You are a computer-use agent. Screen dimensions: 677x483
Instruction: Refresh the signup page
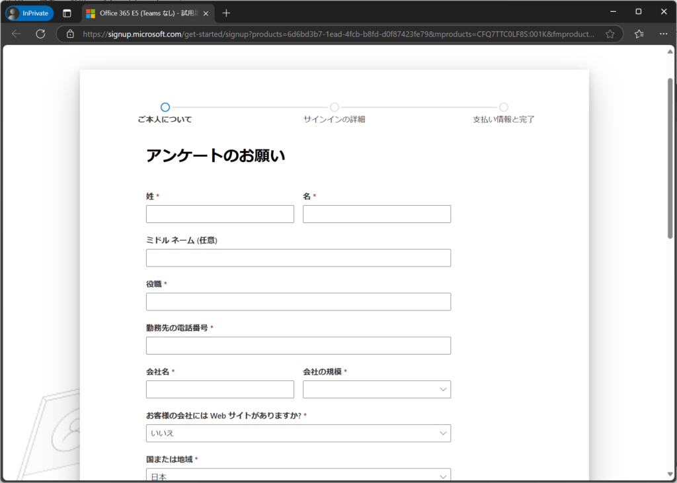tap(40, 34)
